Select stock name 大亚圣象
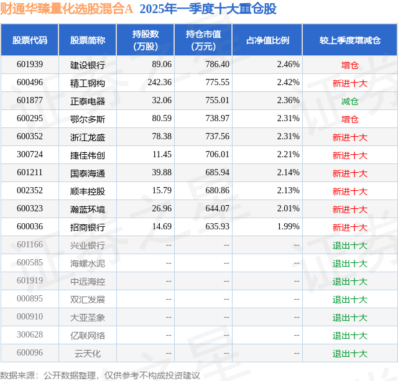 tap(88, 317)
